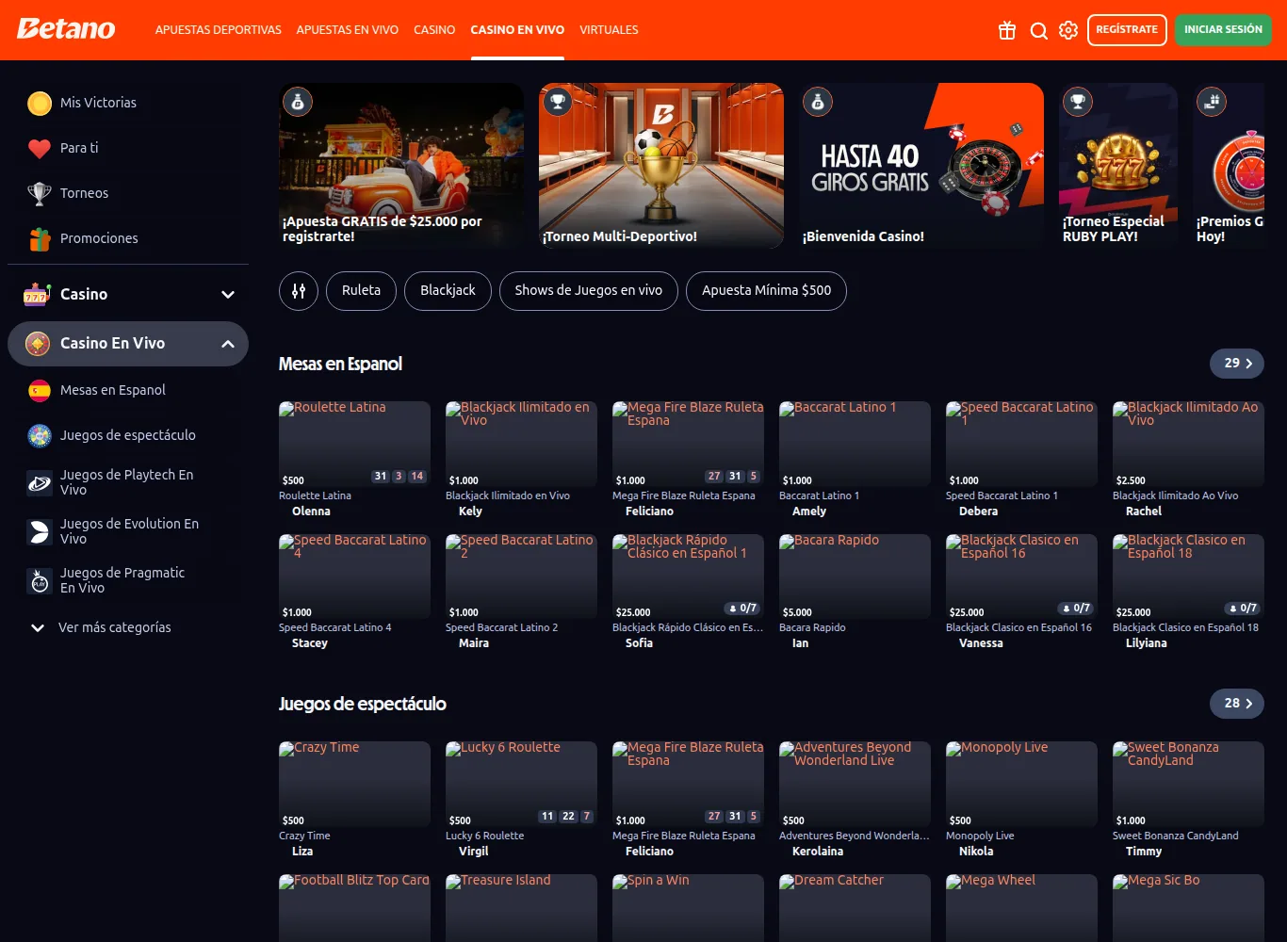Viewport: 1287px width, 942px height.
Task: Collapse the Casino En Vivo section
Action: [227, 344]
